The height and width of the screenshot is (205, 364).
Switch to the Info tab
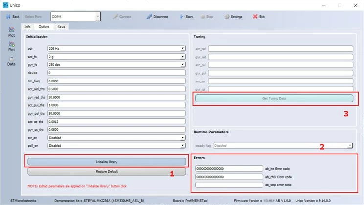click(x=27, y=27)
